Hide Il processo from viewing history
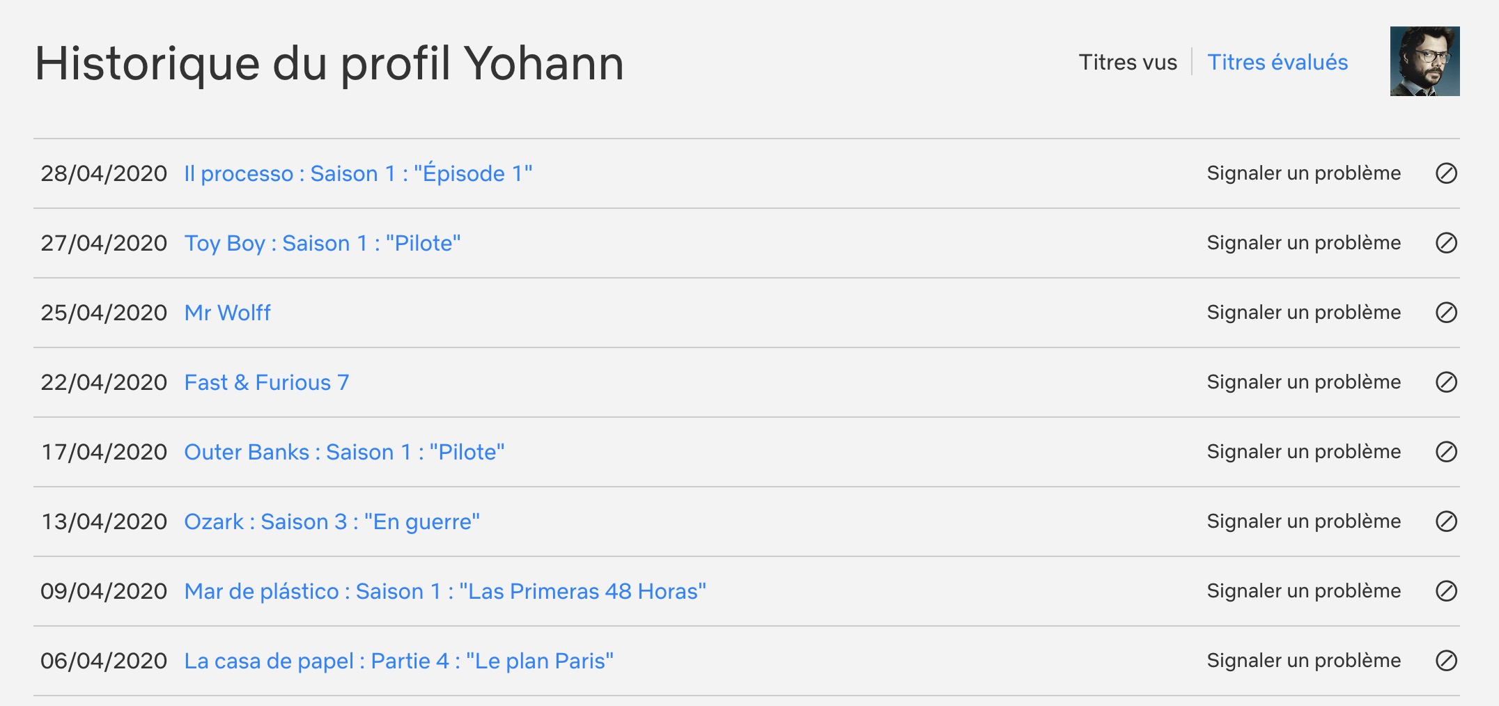Image resolution: width=1499 pixels, height=706 pixels. pos(1446,173)
